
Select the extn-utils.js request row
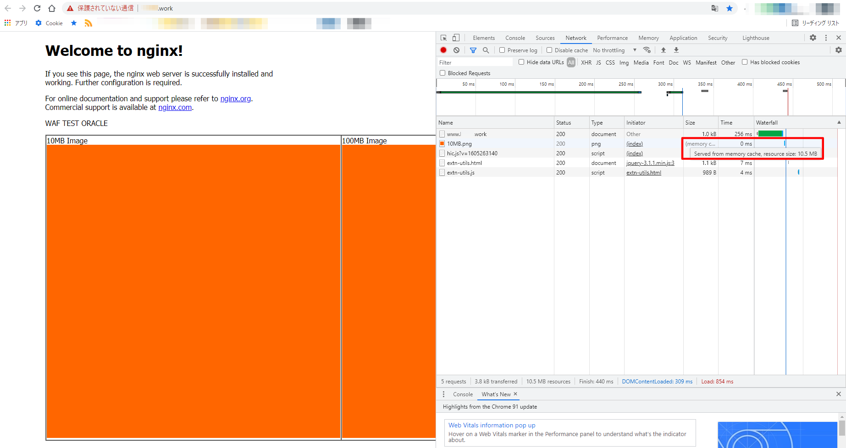[x=641, y=173]
